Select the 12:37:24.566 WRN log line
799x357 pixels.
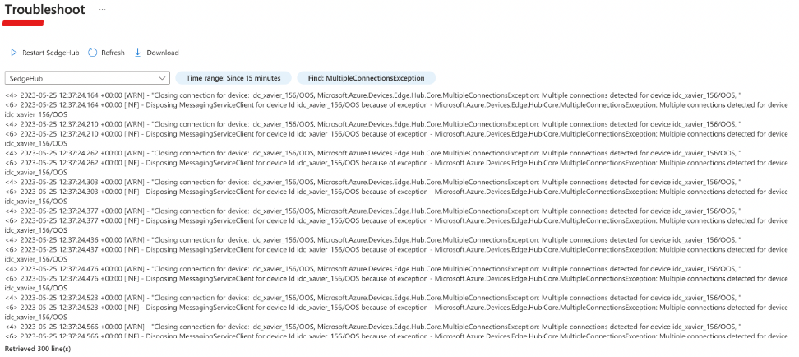(x=373, y=326)
